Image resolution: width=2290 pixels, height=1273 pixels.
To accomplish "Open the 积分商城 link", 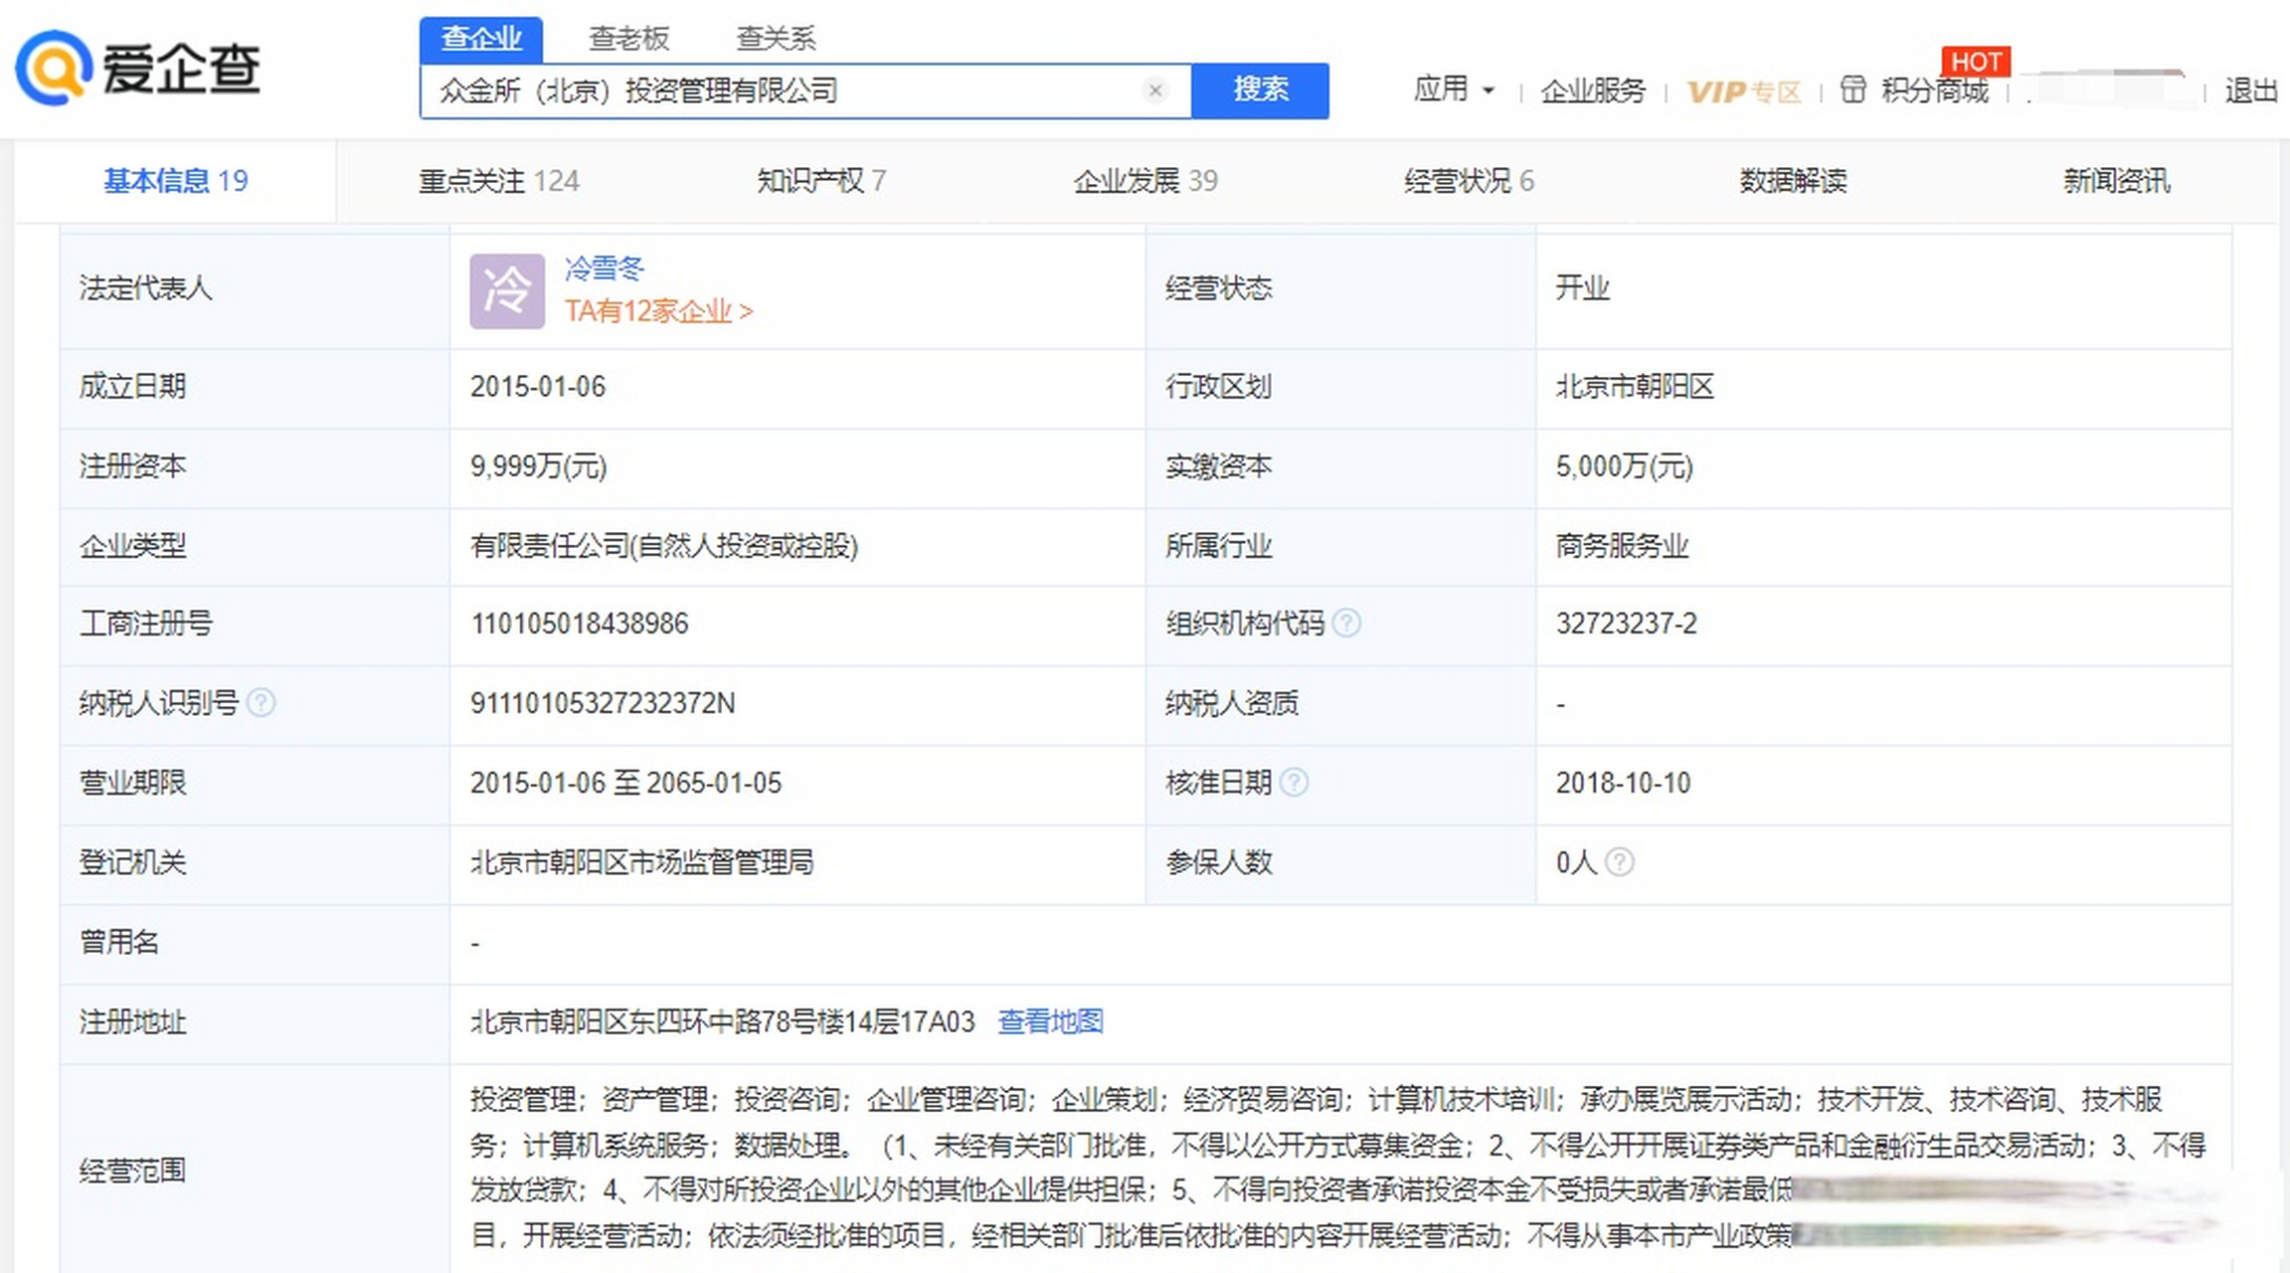I will pos(1934,91).
